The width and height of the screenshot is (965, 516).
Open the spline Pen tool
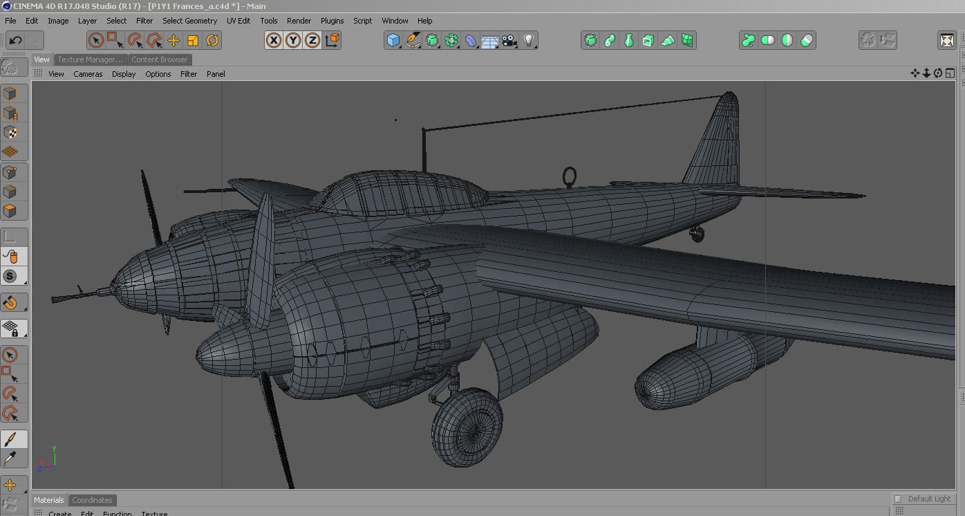[x=413, y=40]
